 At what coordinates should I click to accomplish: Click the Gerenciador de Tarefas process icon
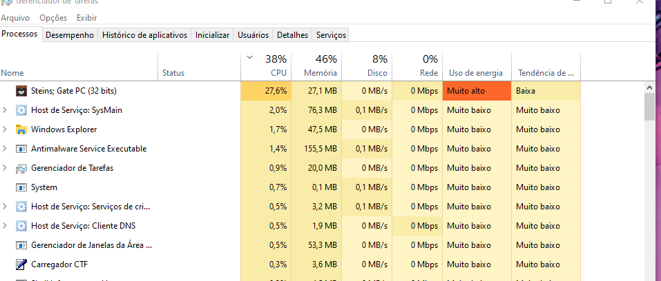[x=21, y=168]
